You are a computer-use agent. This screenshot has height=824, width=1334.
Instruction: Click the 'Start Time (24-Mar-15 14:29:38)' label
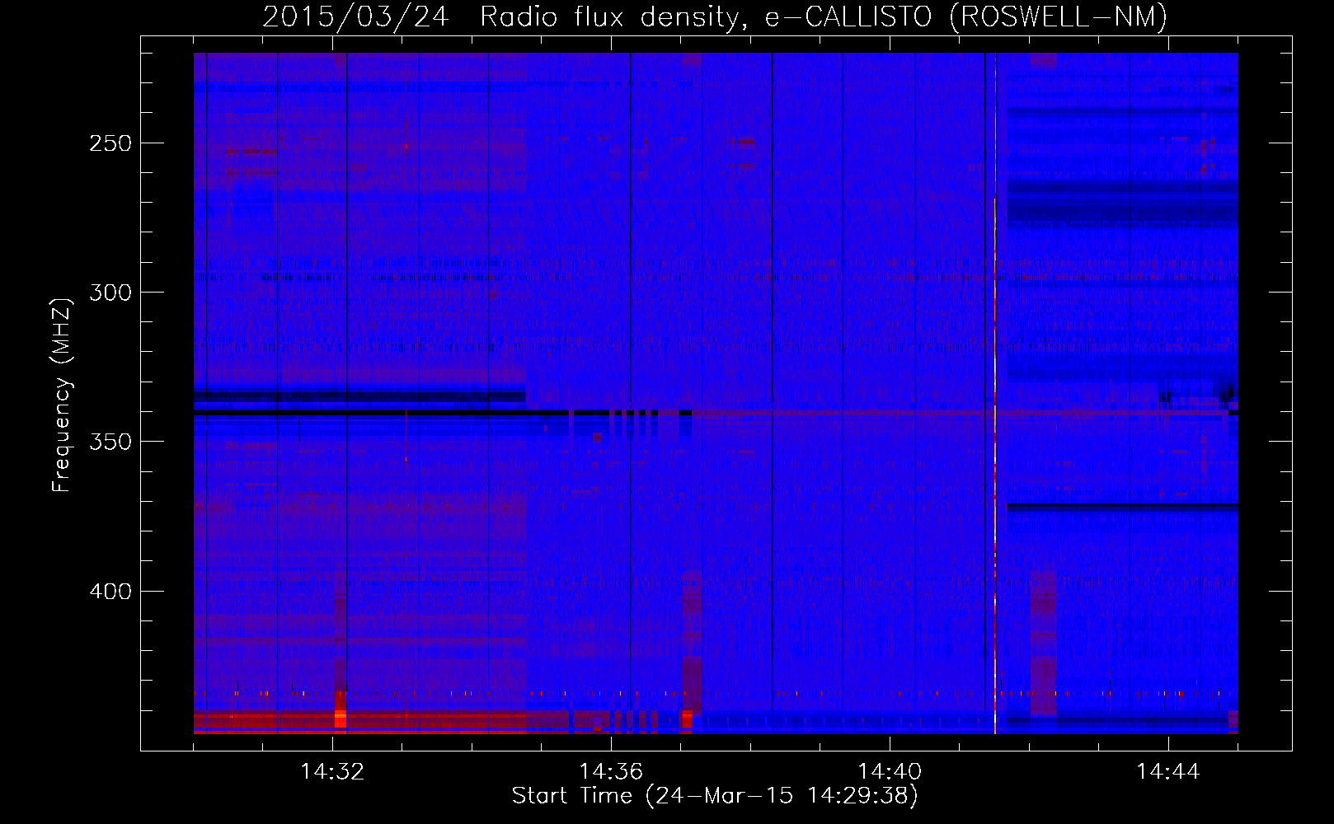pos(715,796)
